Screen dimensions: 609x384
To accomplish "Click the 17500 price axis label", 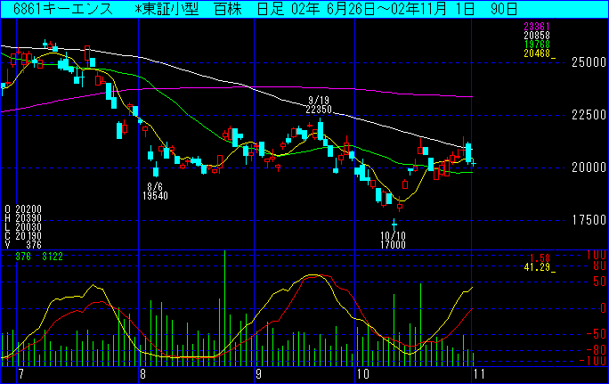I will [x=589, y=220].
